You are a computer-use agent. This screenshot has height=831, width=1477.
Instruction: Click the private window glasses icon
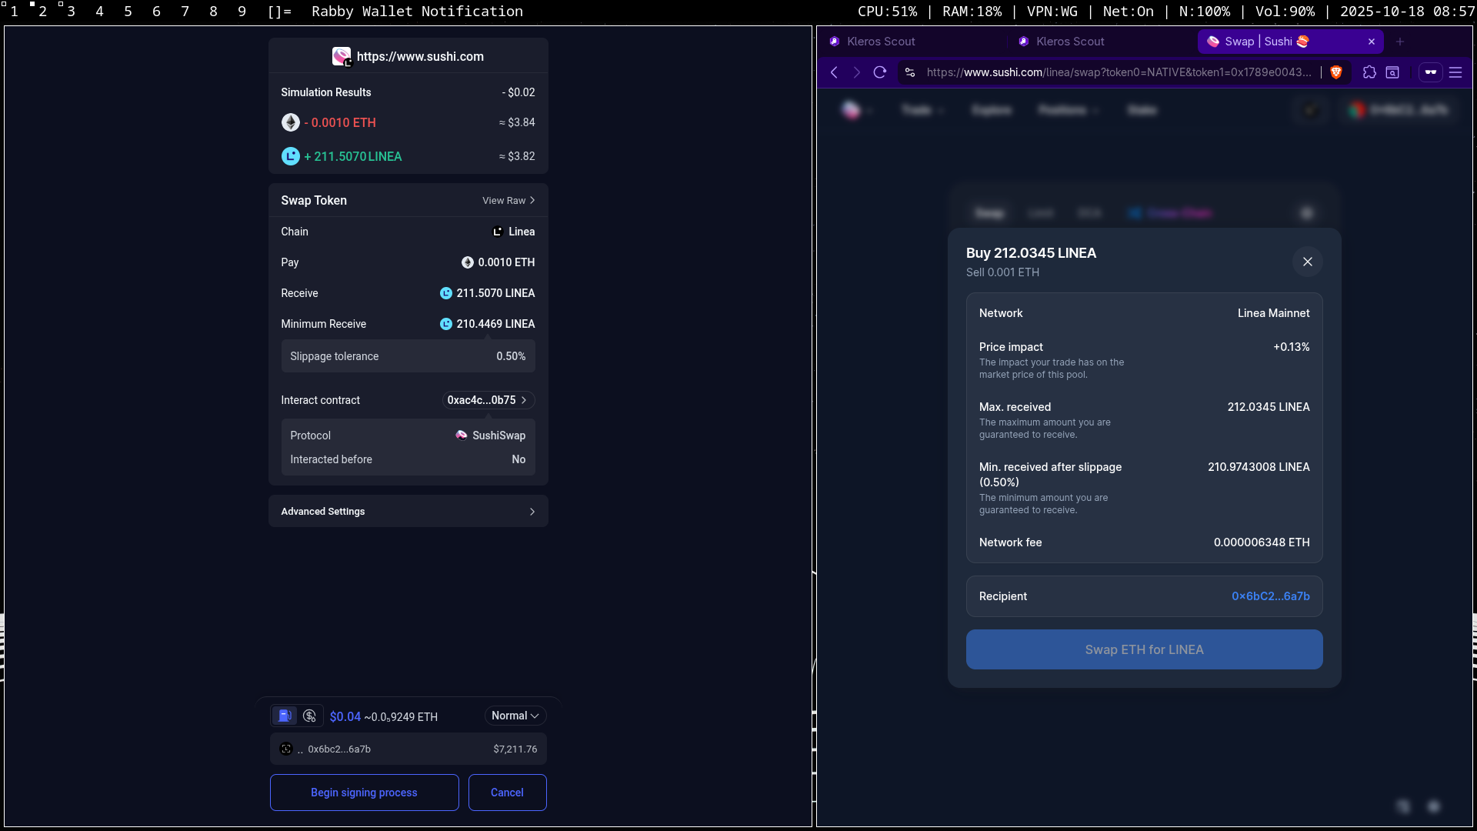pyautogui.click(x=1430, y=72)
